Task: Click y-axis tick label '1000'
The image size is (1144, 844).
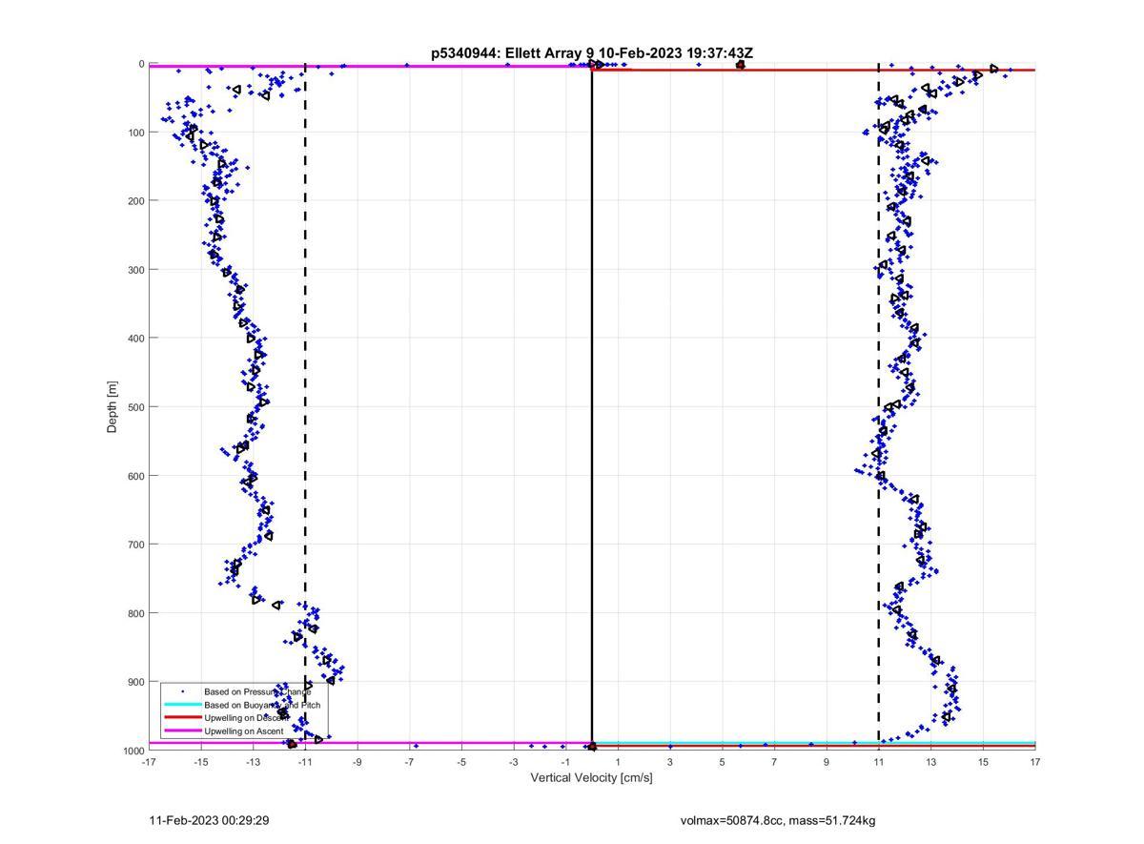Action: (x=133, y=751)
